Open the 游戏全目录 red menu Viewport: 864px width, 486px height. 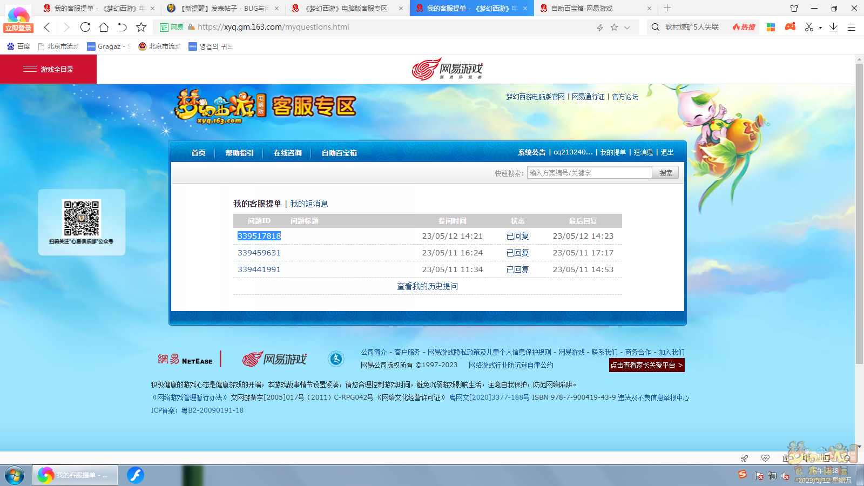(x=48, y=69)
